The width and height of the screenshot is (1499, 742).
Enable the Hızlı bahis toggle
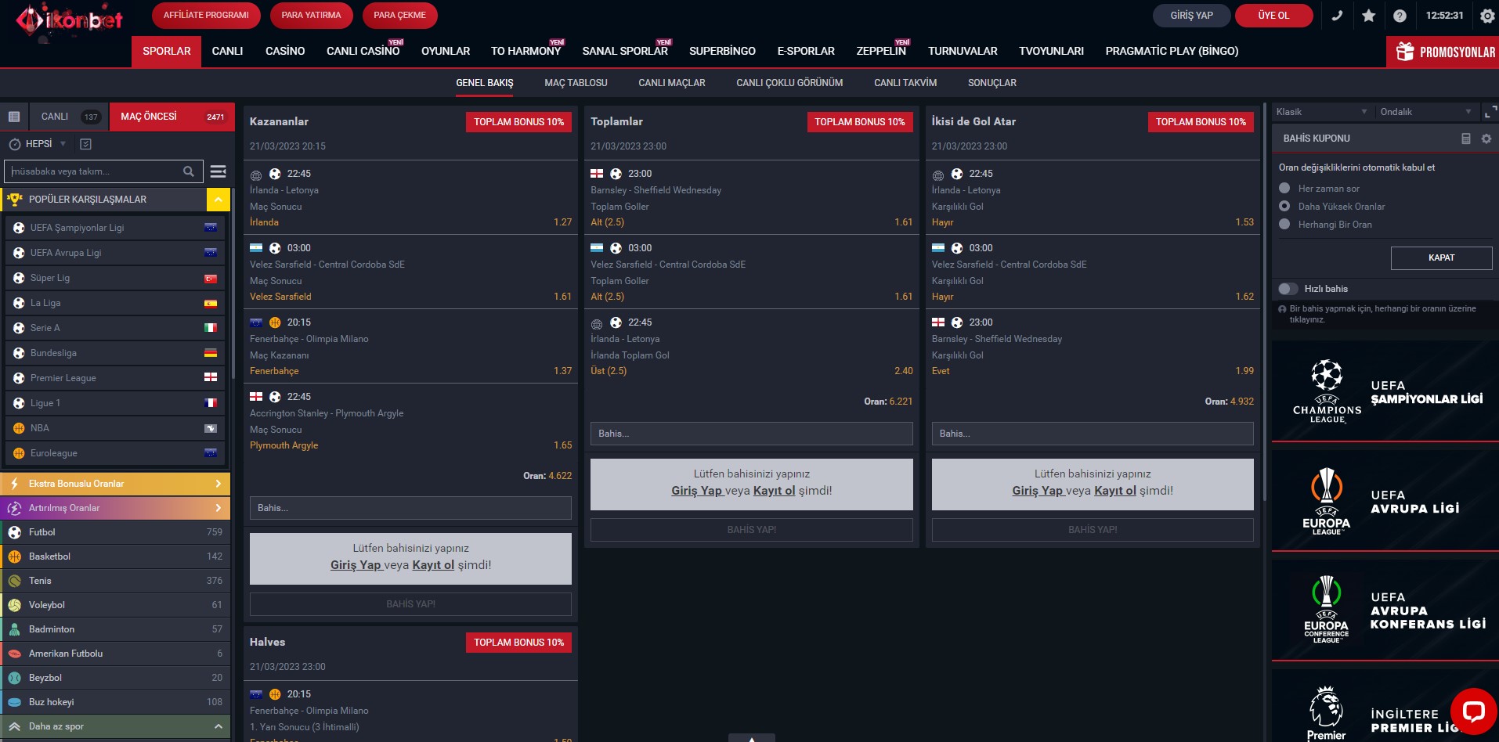pyautogui.click(x=1288, y=289)
